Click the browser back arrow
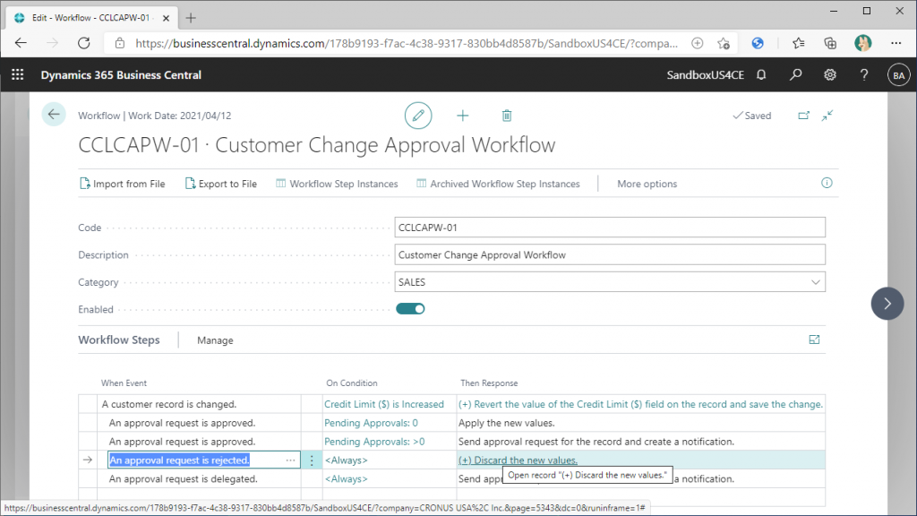This screenshot has height=516, width=917. [x=21, y=43]
